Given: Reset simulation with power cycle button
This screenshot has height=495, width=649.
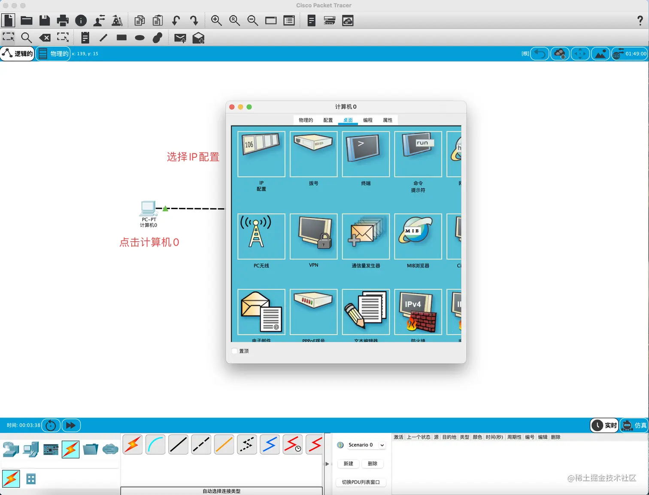Looking at the screenshot, I should 51,425.
